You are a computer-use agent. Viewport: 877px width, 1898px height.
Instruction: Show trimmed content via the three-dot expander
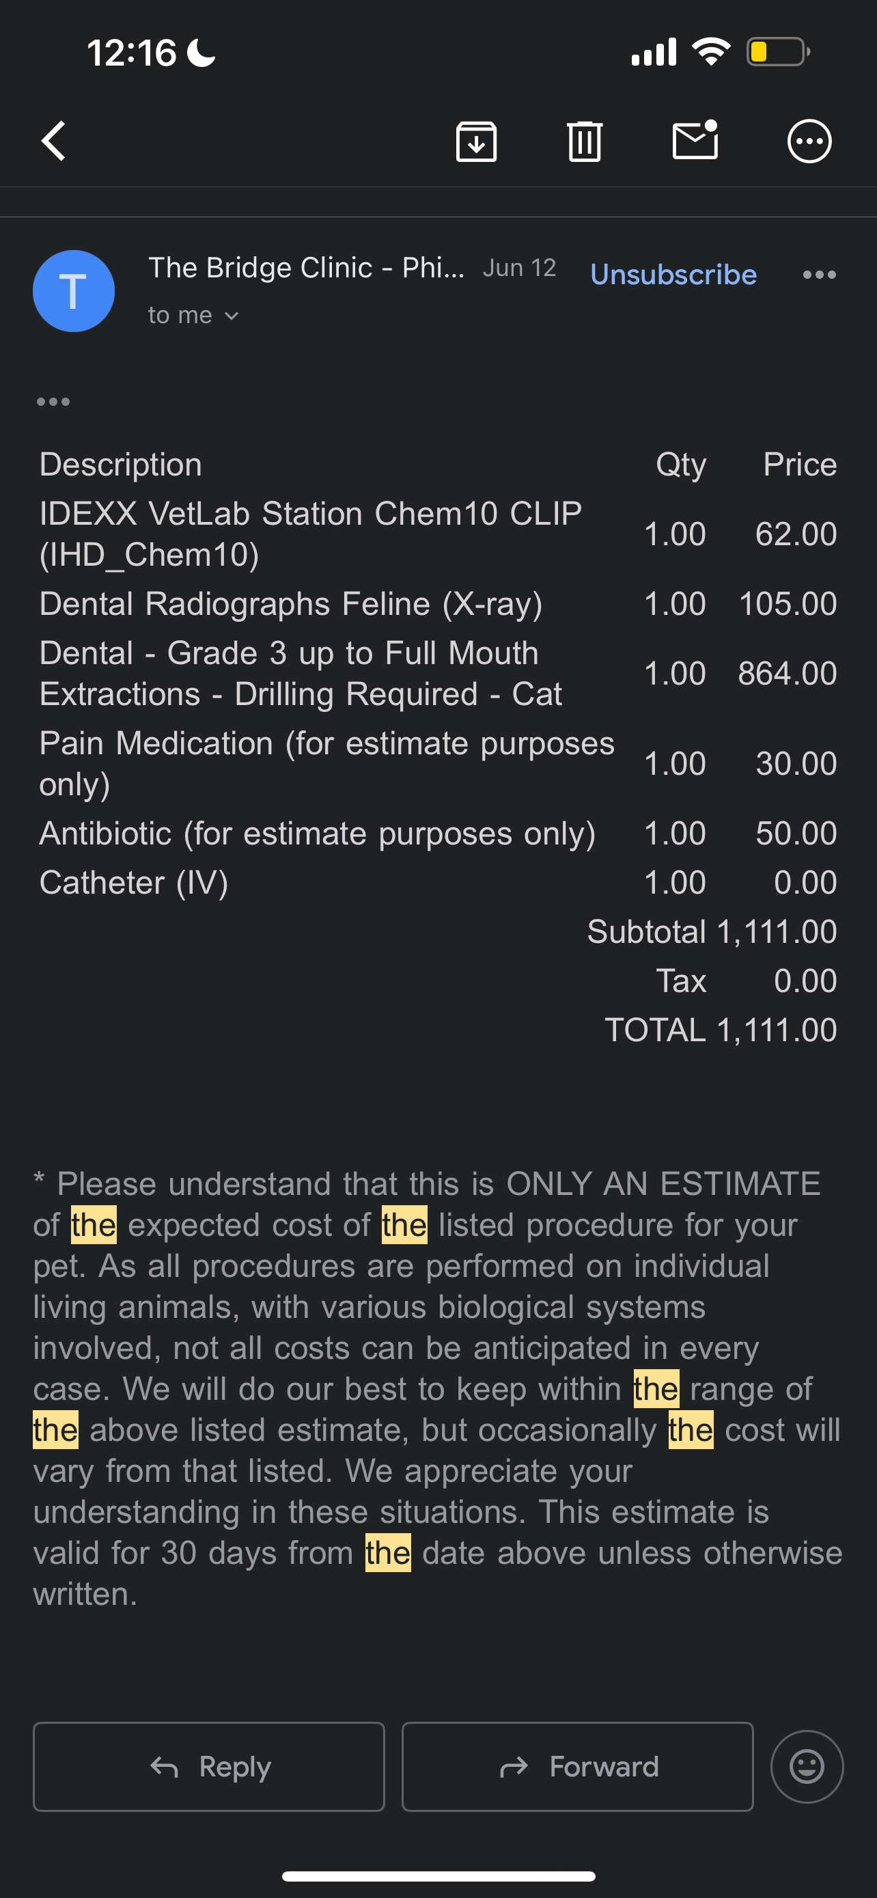point(53,402)
